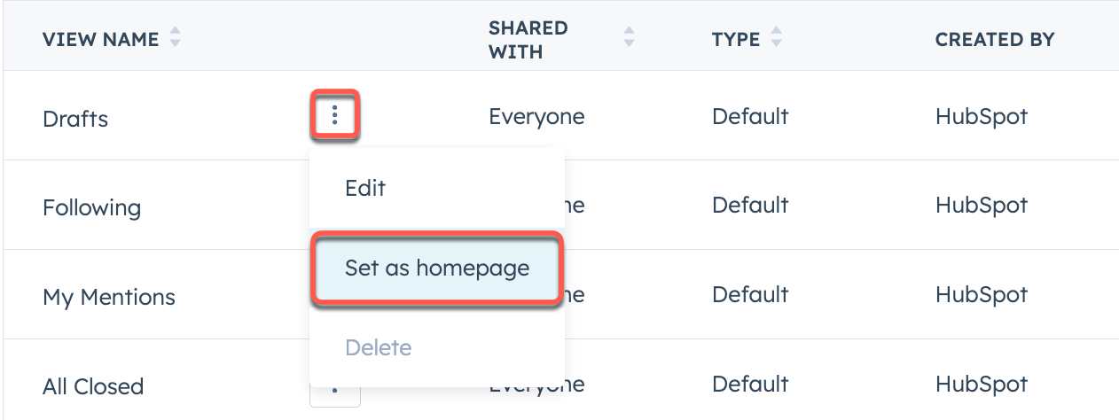Sort by Type column arrows
Image resolution: width=1119 pixels, height=420 pixels.
click(777, 39)
